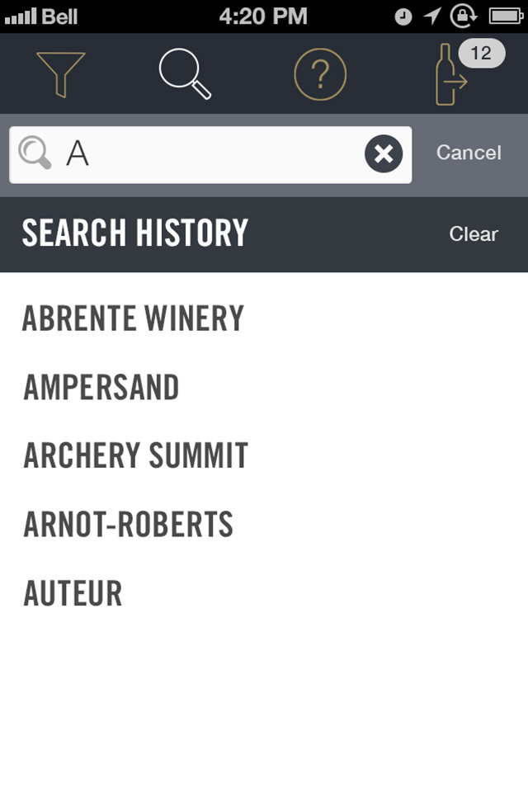Select Auteur from search history
Viewport: 528px width, 792px height.
(264, 592)
